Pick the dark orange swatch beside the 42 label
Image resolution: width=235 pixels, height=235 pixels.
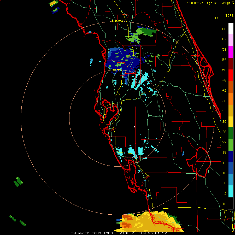231,87
